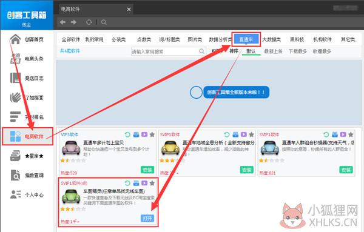Click blue print icon on 直通车多计划上宝贝 card
Screen dimensions: 364x232
pyautogui.click(x=136, y=134)
